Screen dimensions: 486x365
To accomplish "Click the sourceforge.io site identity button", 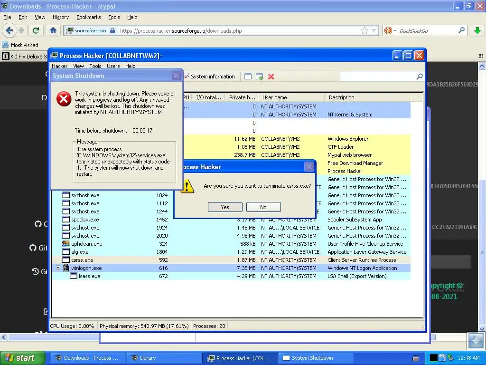I will coord(91,31).
